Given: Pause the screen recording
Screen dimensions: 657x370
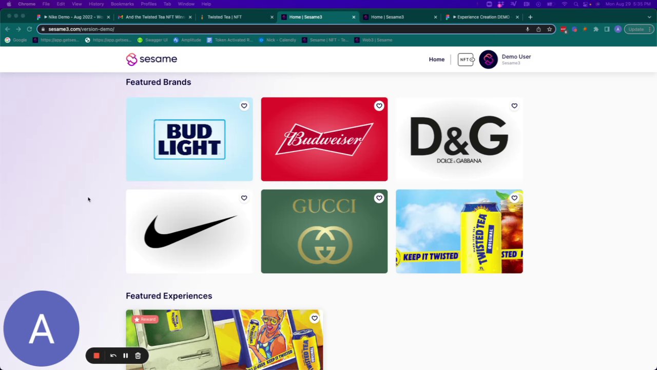Looking at the screenshot, I should coord(125,356).
